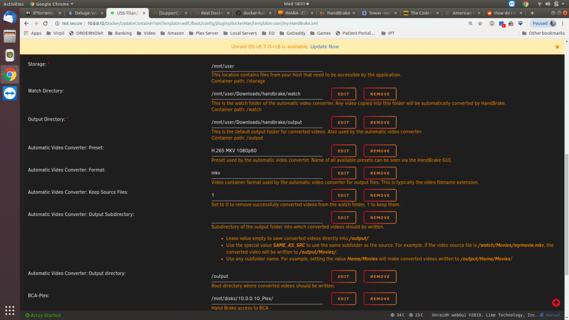569x320 pixels.
Task: Remove the BCA-Plex path mapping
Action: point(380,298)
